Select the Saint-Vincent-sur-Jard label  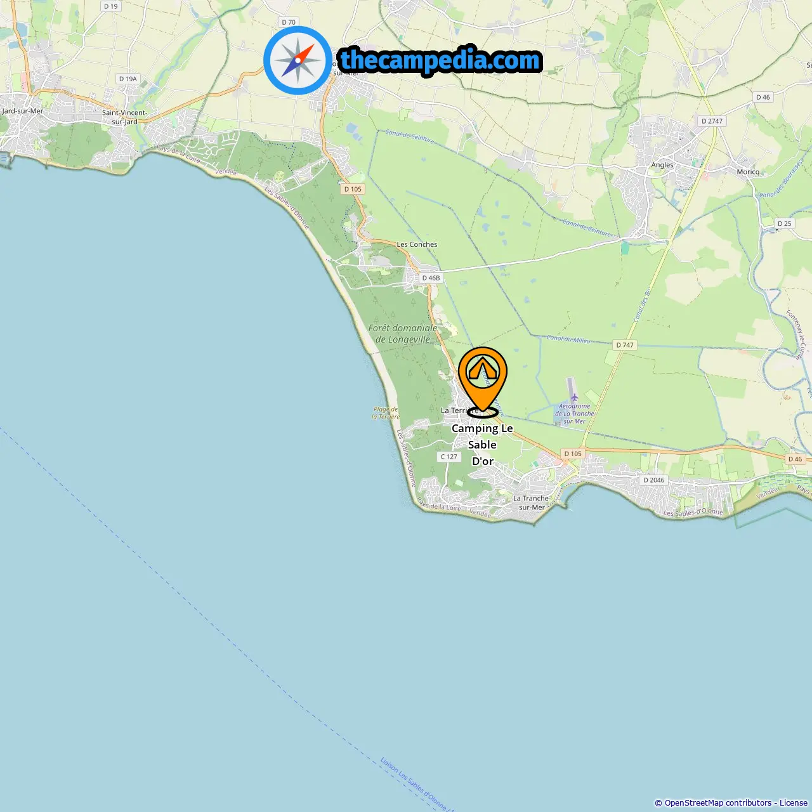[125, 117]
